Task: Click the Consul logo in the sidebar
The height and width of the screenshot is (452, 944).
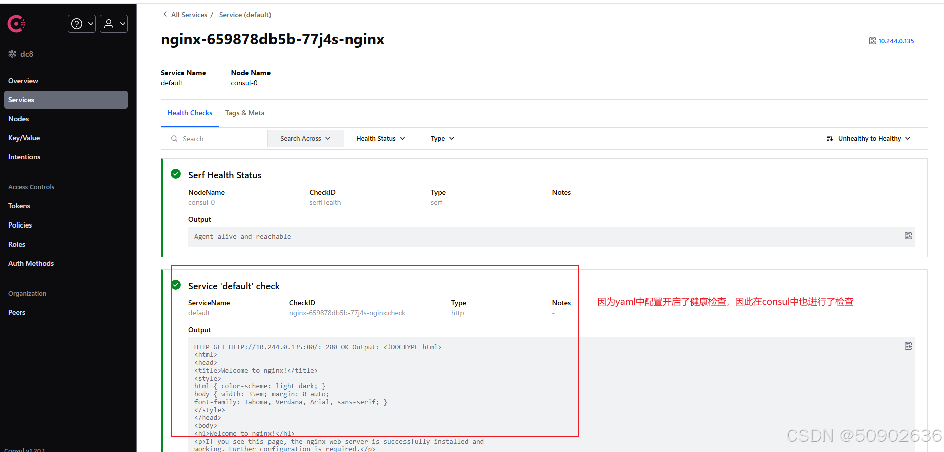Action: [16, 23]
